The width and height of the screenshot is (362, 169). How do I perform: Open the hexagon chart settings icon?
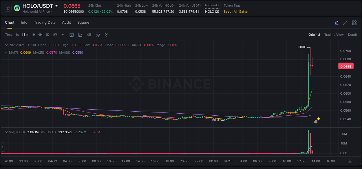(x=107, y=35)
